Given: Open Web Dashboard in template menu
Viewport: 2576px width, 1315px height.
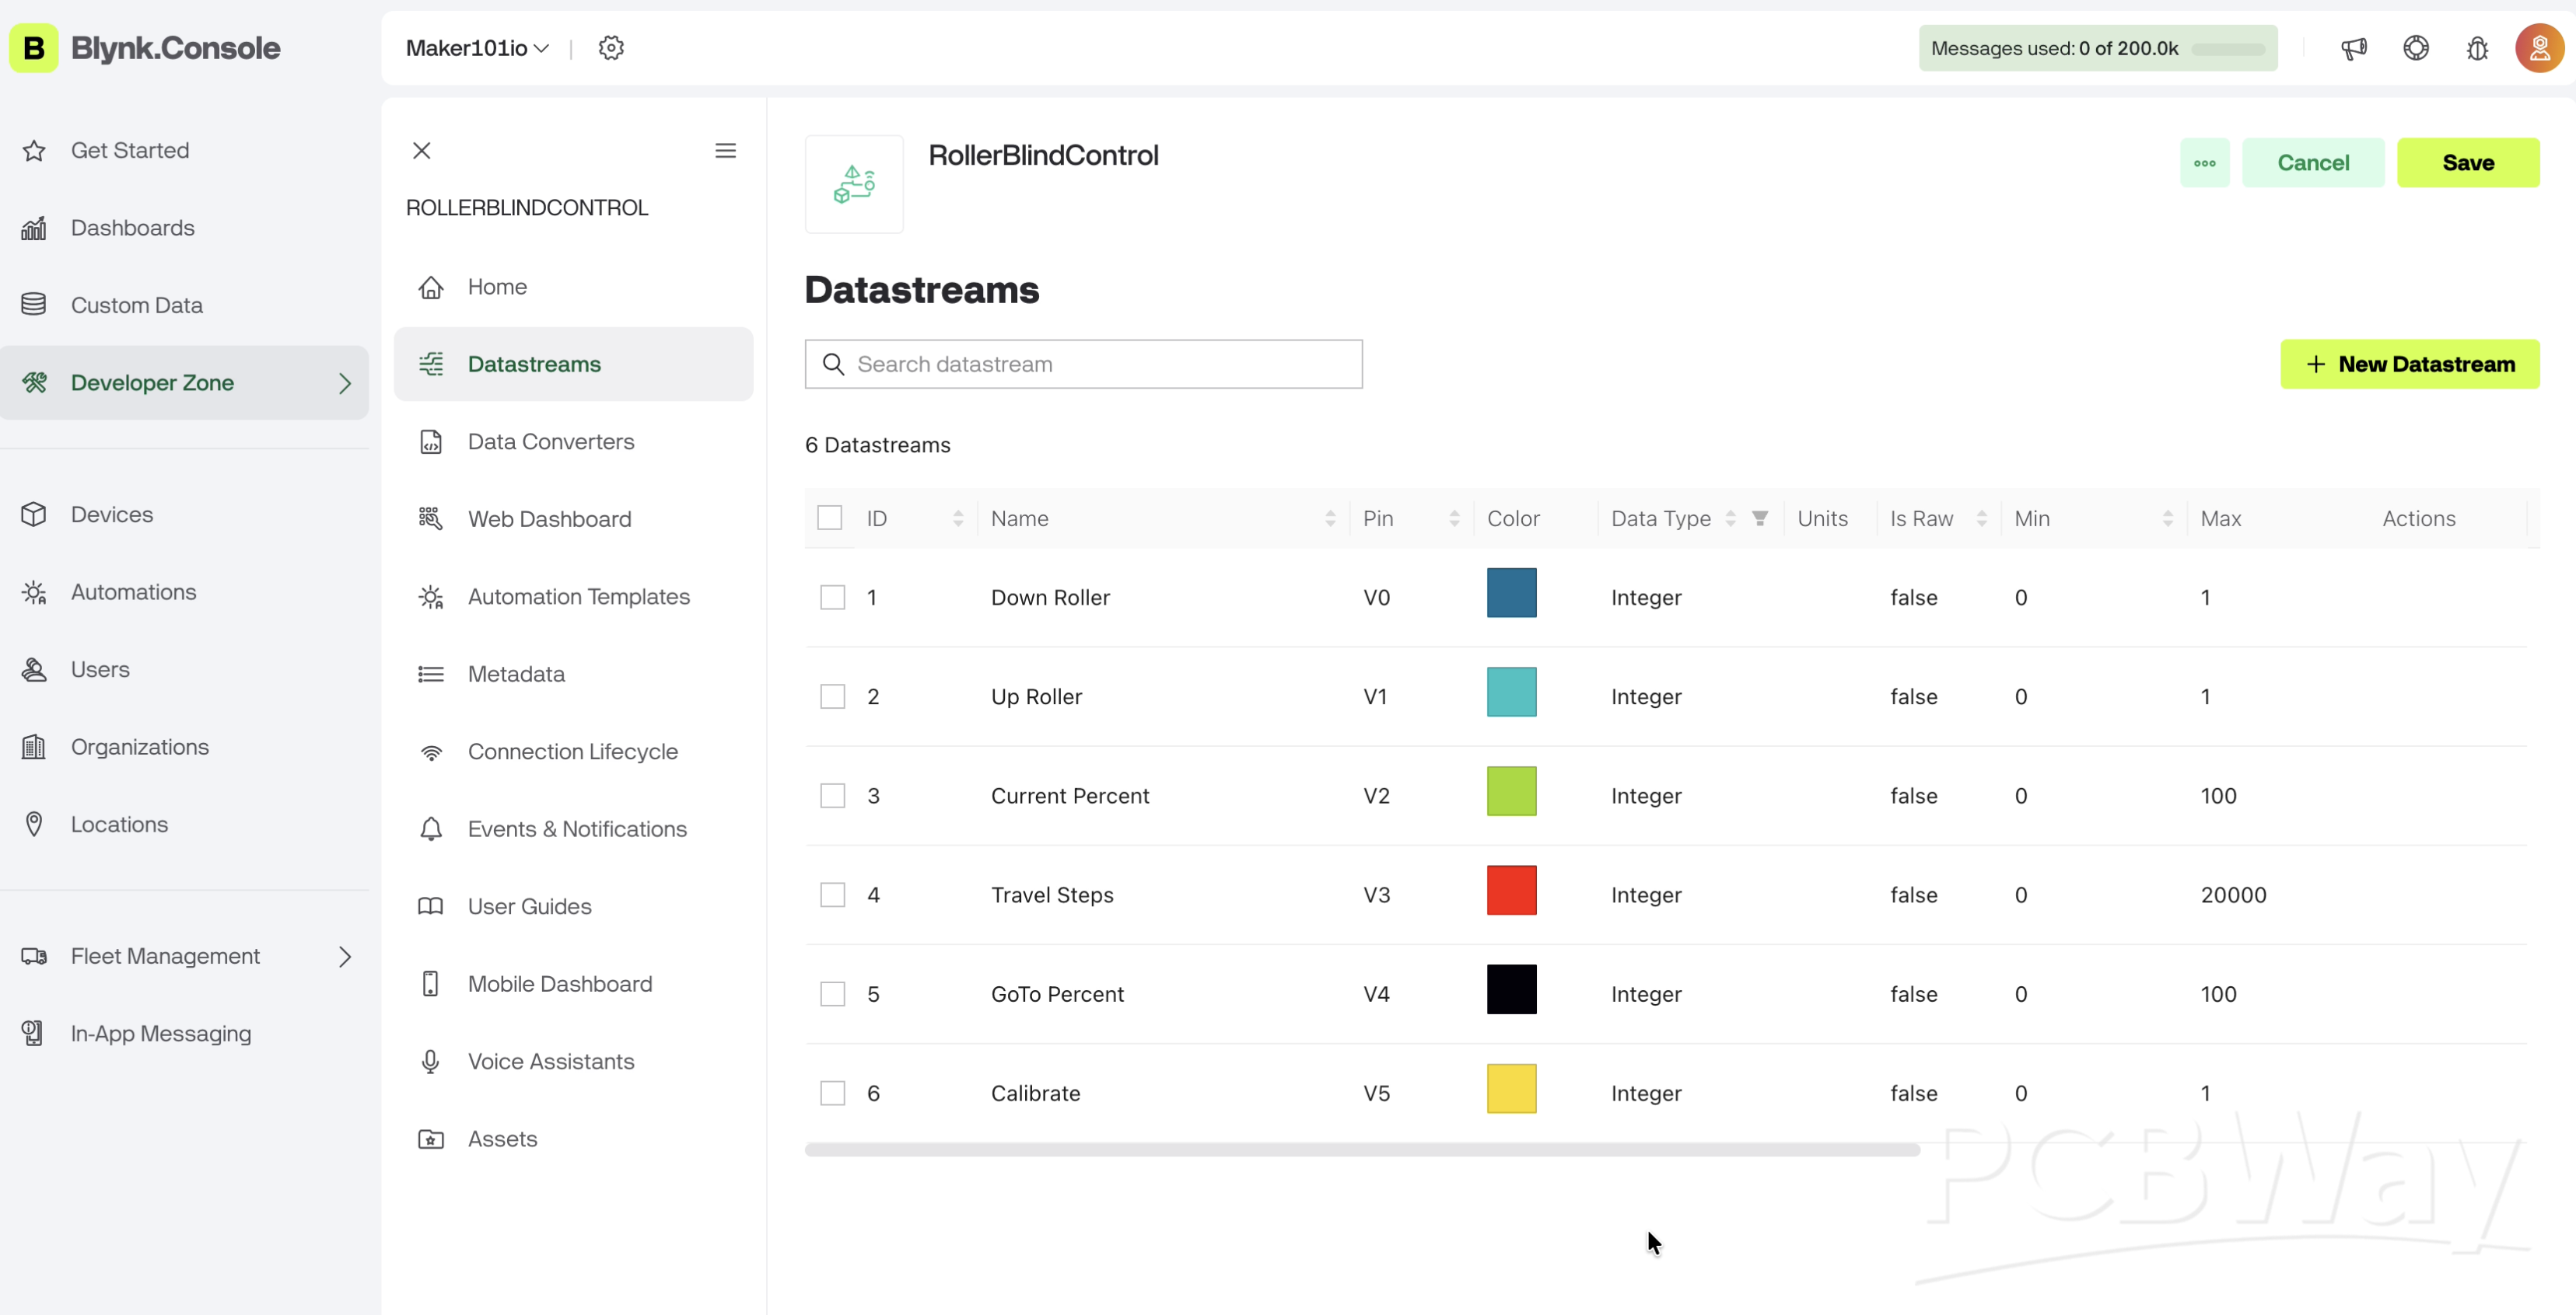Looking at the screenshot, I should tap(549, 518).
